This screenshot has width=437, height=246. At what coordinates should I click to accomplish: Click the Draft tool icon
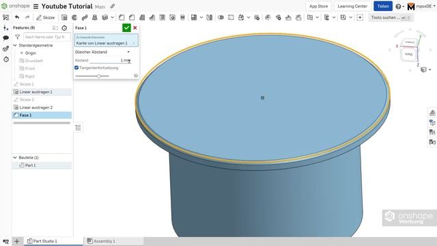point(142,18)
